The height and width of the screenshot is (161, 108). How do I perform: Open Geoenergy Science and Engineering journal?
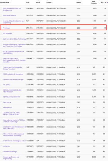11,158
